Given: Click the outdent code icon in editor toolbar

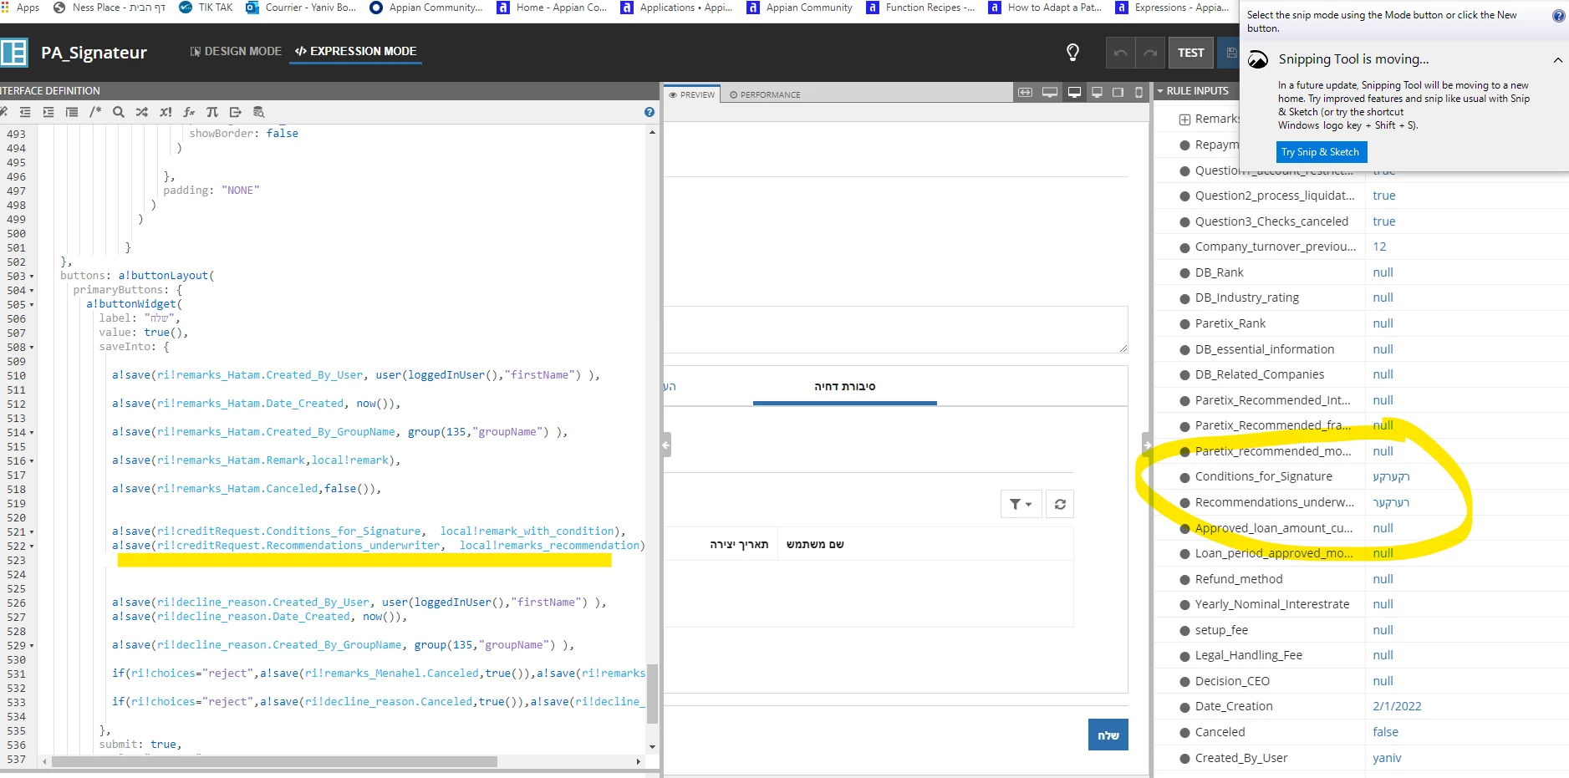Looking at the screenshot, I should click(25, 112).
